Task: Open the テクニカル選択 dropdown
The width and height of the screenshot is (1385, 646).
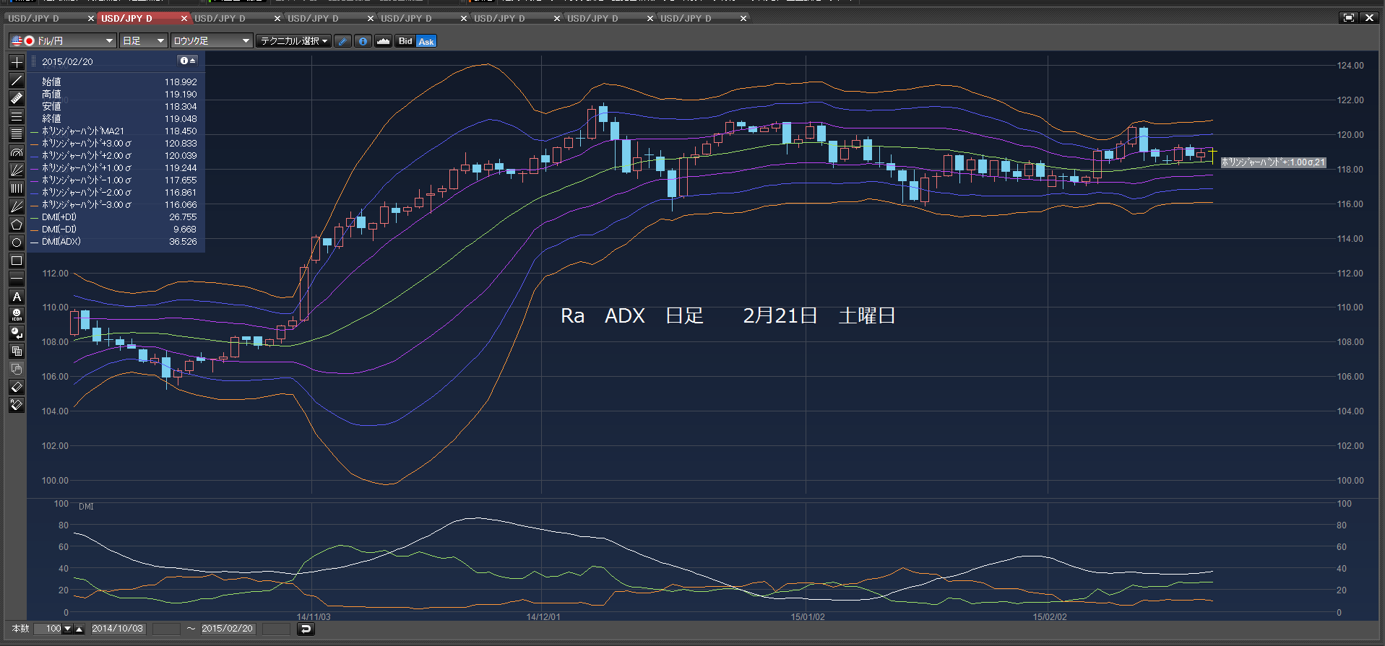Action: (294, 41)
